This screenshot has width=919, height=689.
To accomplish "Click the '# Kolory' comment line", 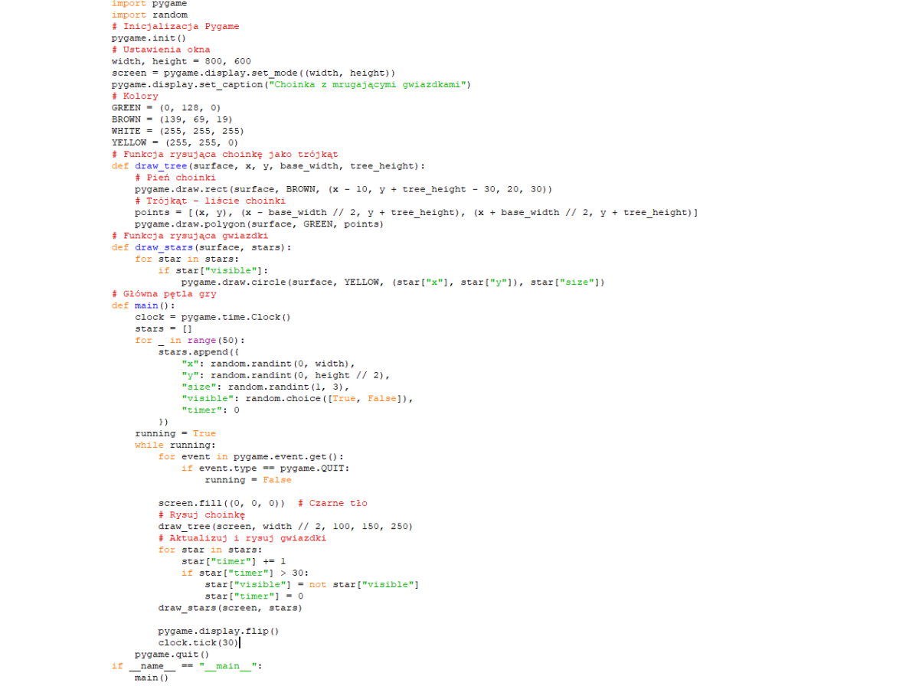I will point(135,96).
